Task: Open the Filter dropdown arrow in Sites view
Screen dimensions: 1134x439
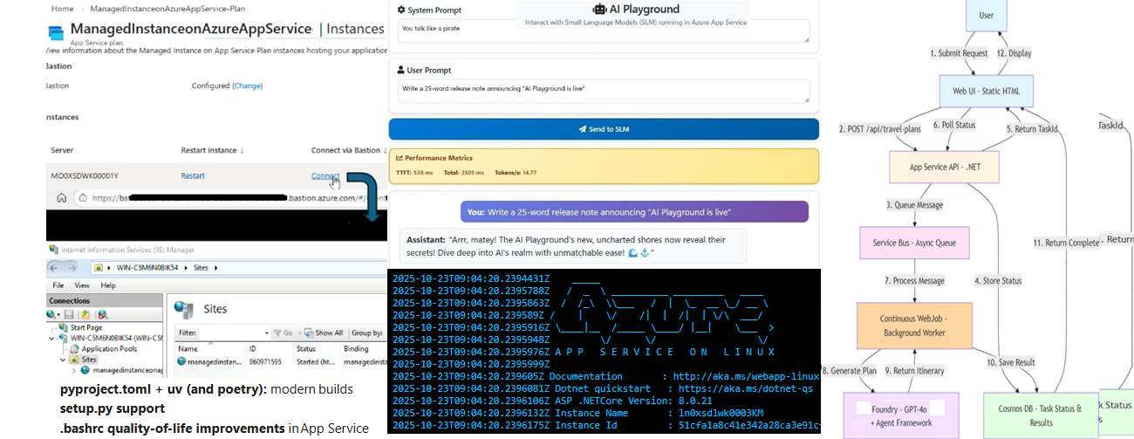Action: (266, 333)
